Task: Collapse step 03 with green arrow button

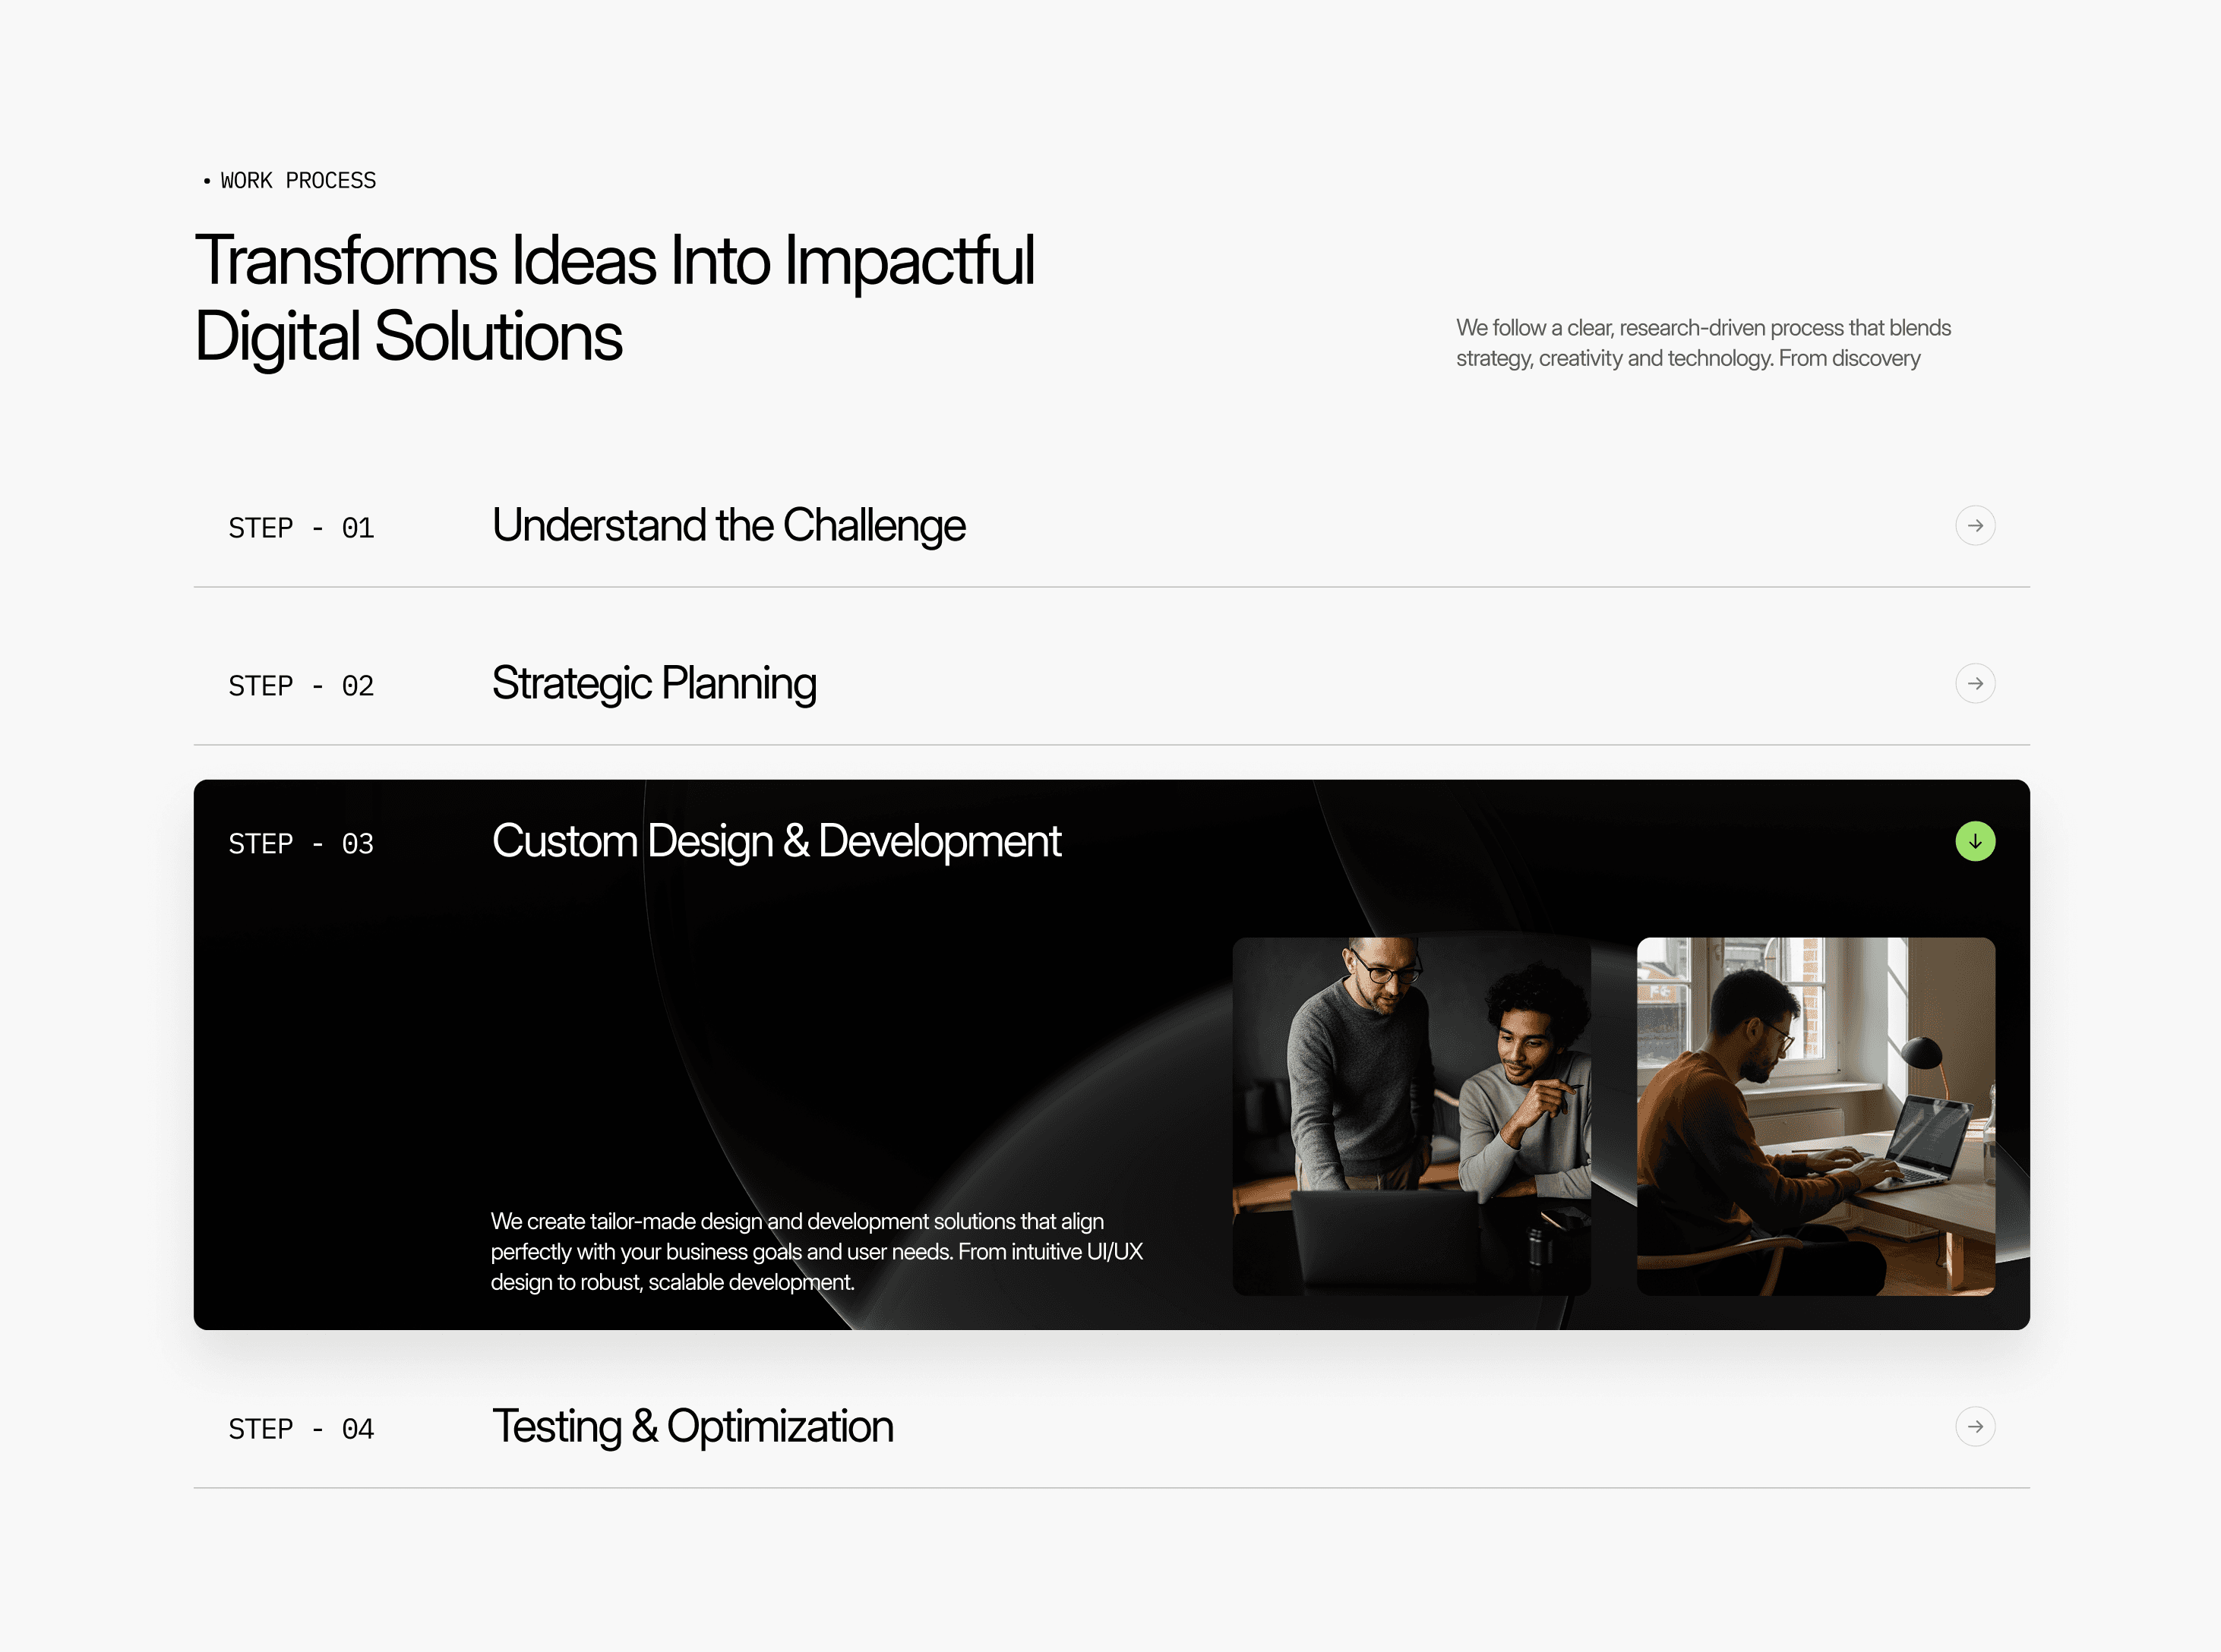Action: click(1974, 842)
